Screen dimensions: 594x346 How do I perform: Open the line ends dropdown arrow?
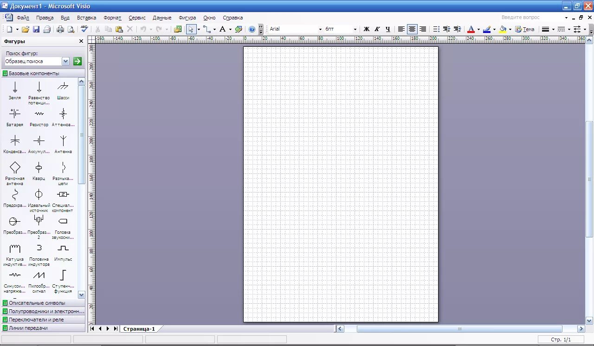point(585,29)
